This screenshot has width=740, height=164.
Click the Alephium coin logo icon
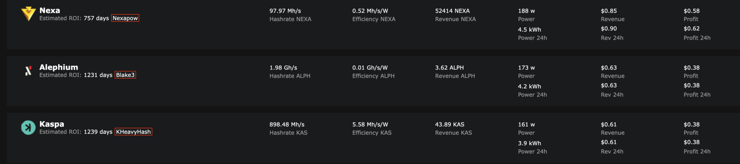28,71
